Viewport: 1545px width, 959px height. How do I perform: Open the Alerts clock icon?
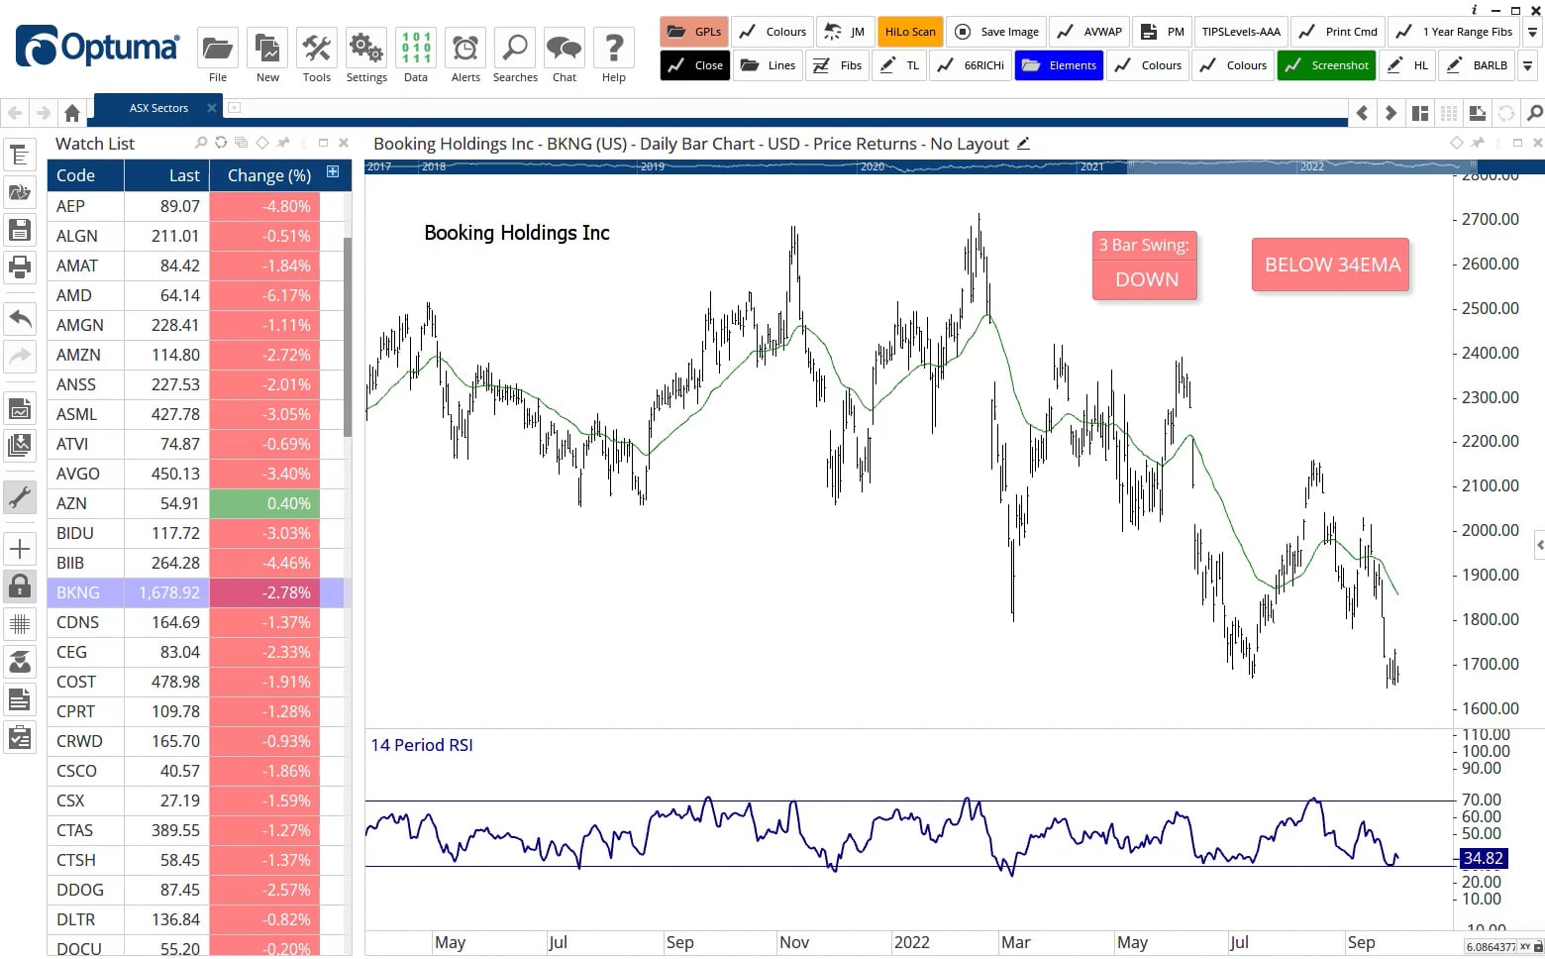click(465, 48)
